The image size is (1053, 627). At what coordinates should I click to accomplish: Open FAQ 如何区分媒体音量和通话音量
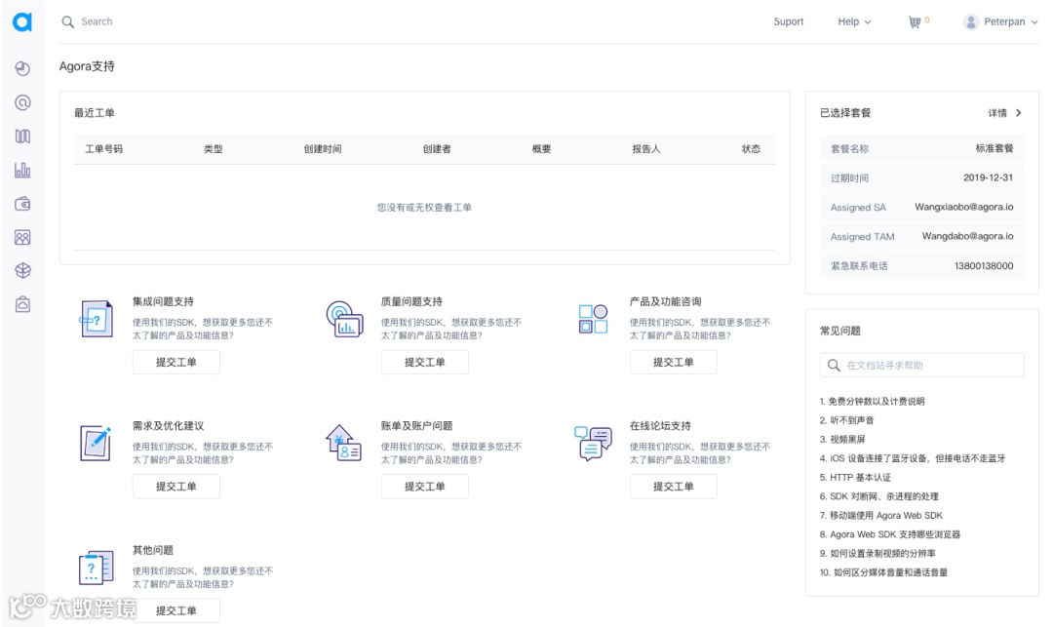tap(883, 572)
